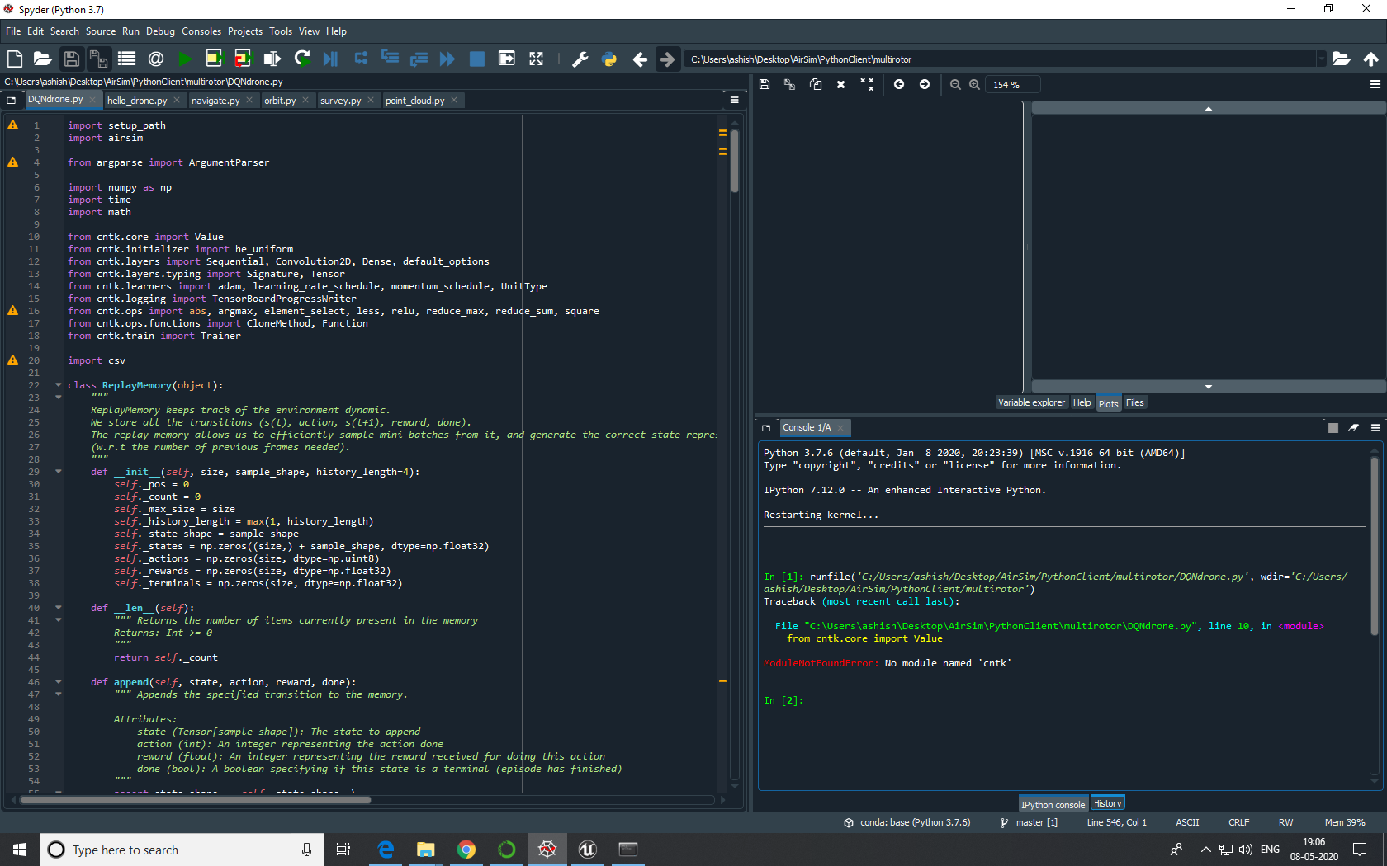Open Spyder preferences with the wrench icon
1387x866 pixels.
tap(580, 59)
